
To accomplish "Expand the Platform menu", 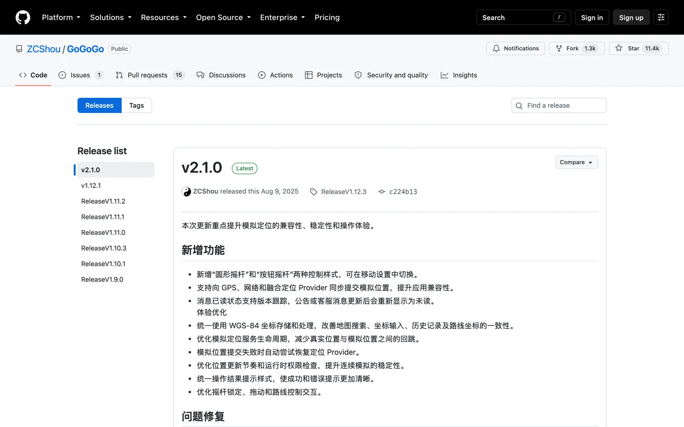I will point(61,18).
